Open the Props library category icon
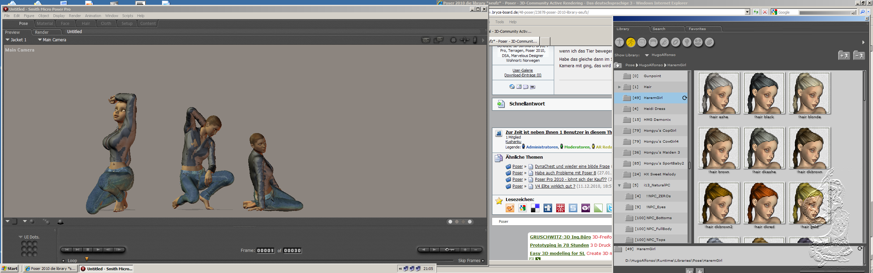The height and width of the screenshot is (273, 873). coord(676,42)
